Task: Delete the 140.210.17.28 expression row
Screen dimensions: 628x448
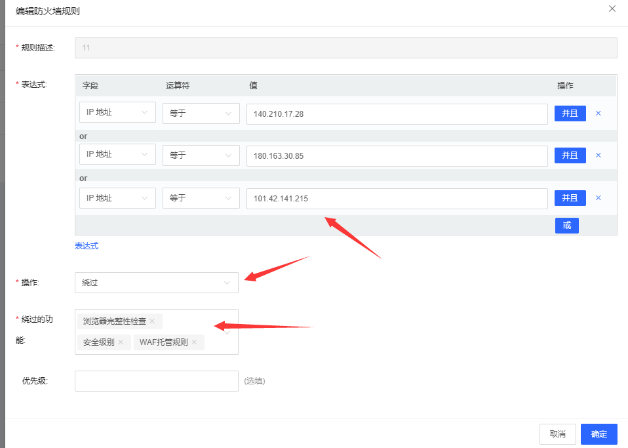Action: tap(599, 113)
